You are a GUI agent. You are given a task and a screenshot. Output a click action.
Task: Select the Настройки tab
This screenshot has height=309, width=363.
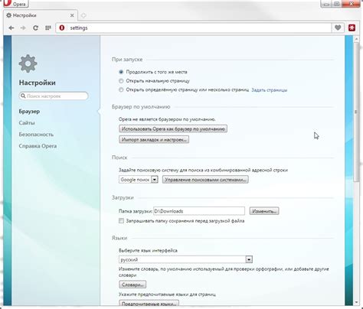tap(41, 15)
